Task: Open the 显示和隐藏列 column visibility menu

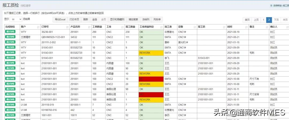Action: pyautogui.click(x=117, y=19)
